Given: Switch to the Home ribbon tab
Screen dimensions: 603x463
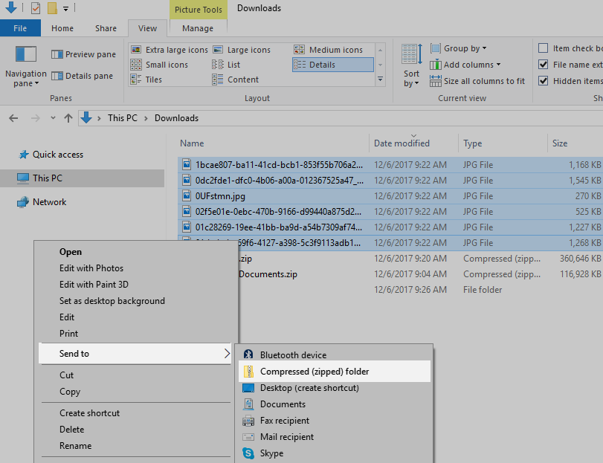Looking at the screenshot, I should click(62, 27).
